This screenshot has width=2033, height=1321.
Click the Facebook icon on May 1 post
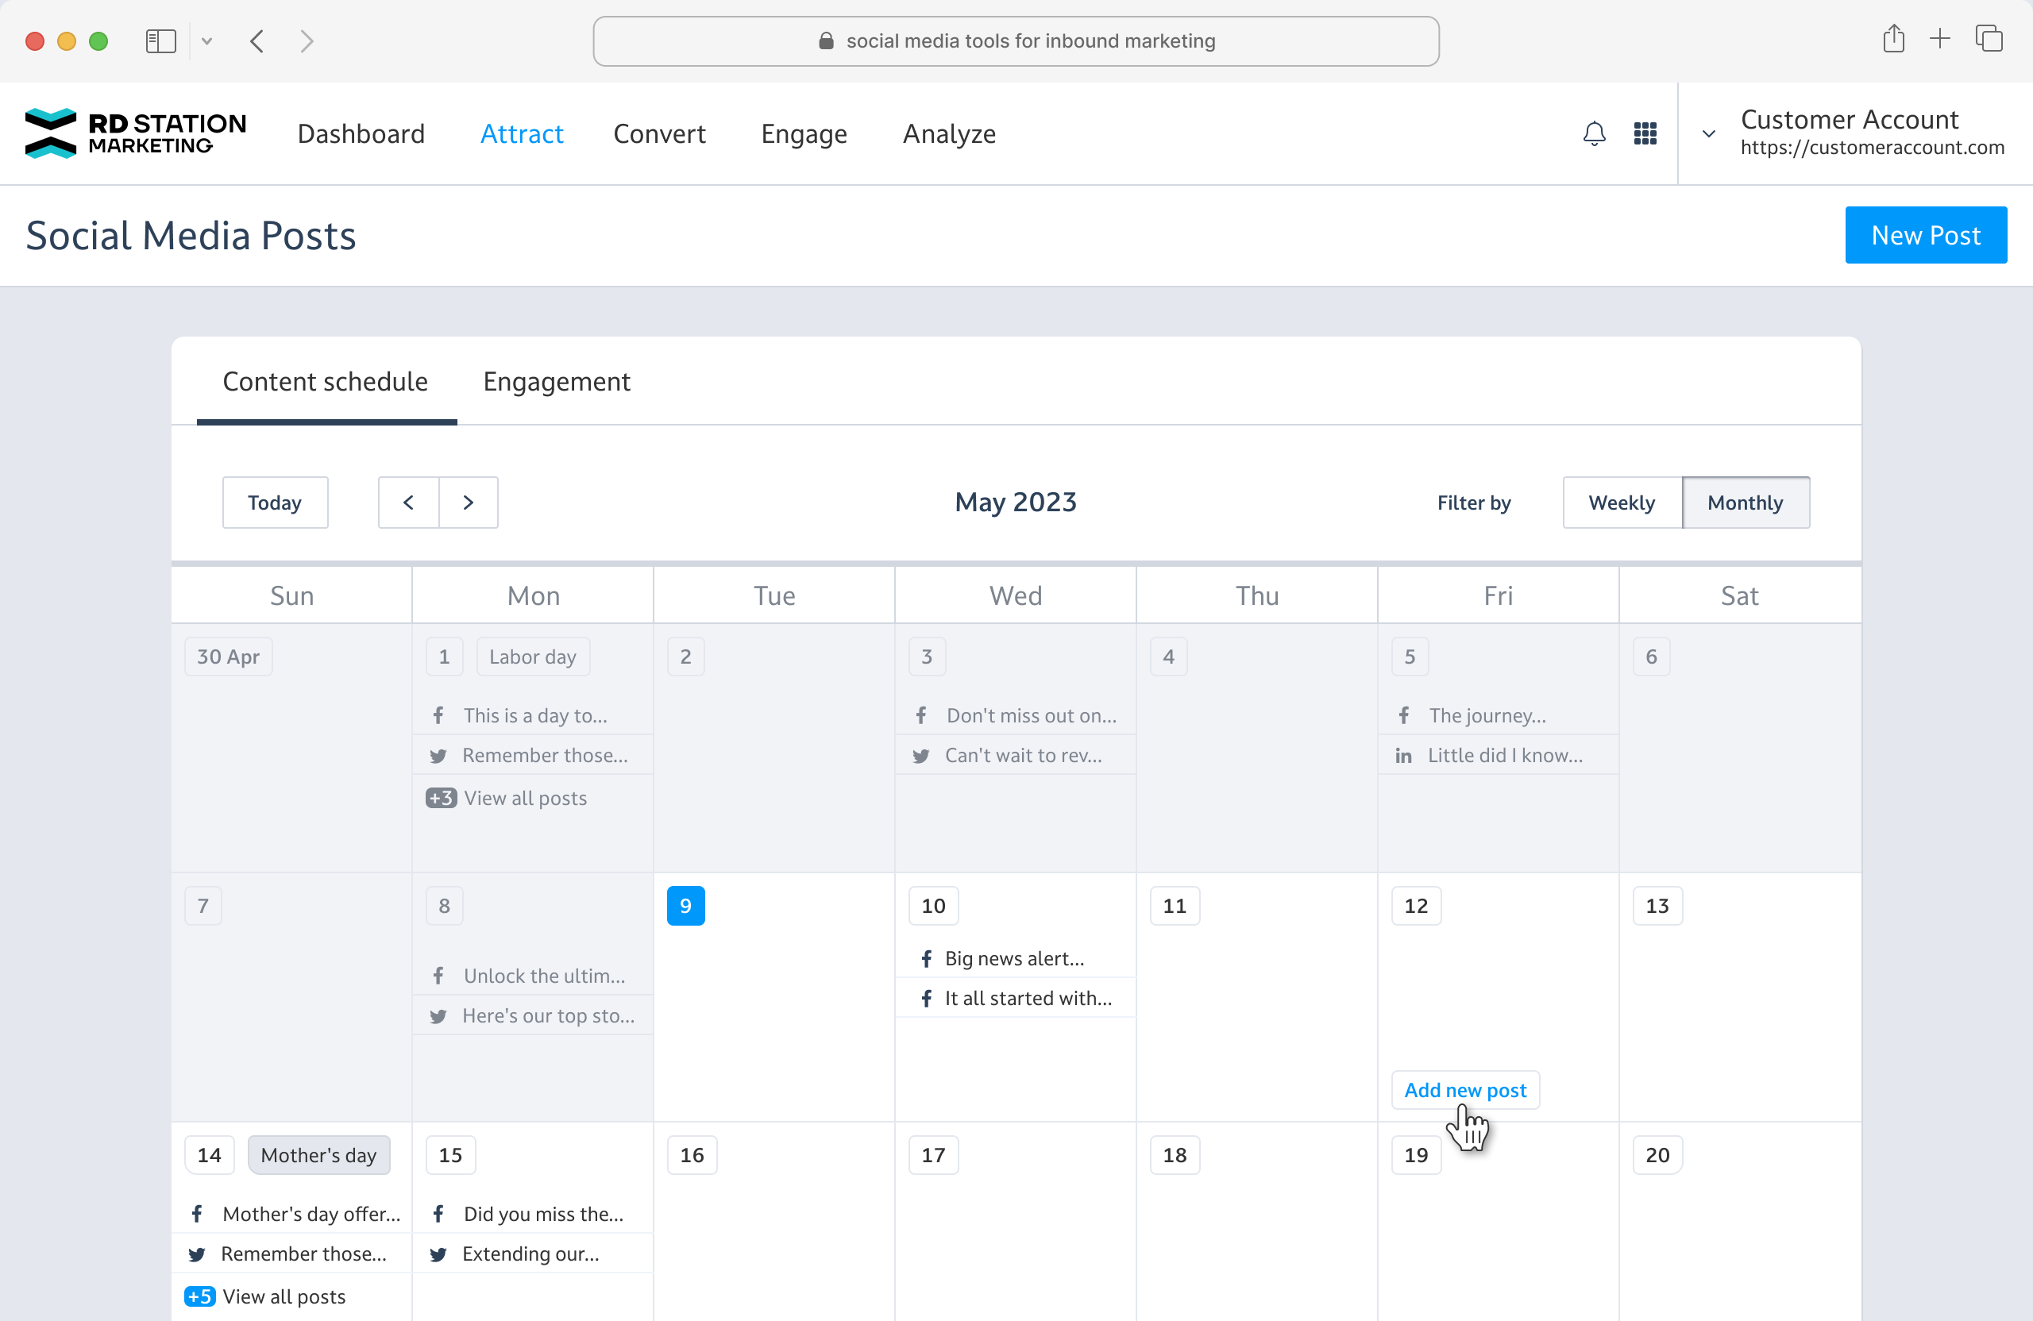pos(437,715)
